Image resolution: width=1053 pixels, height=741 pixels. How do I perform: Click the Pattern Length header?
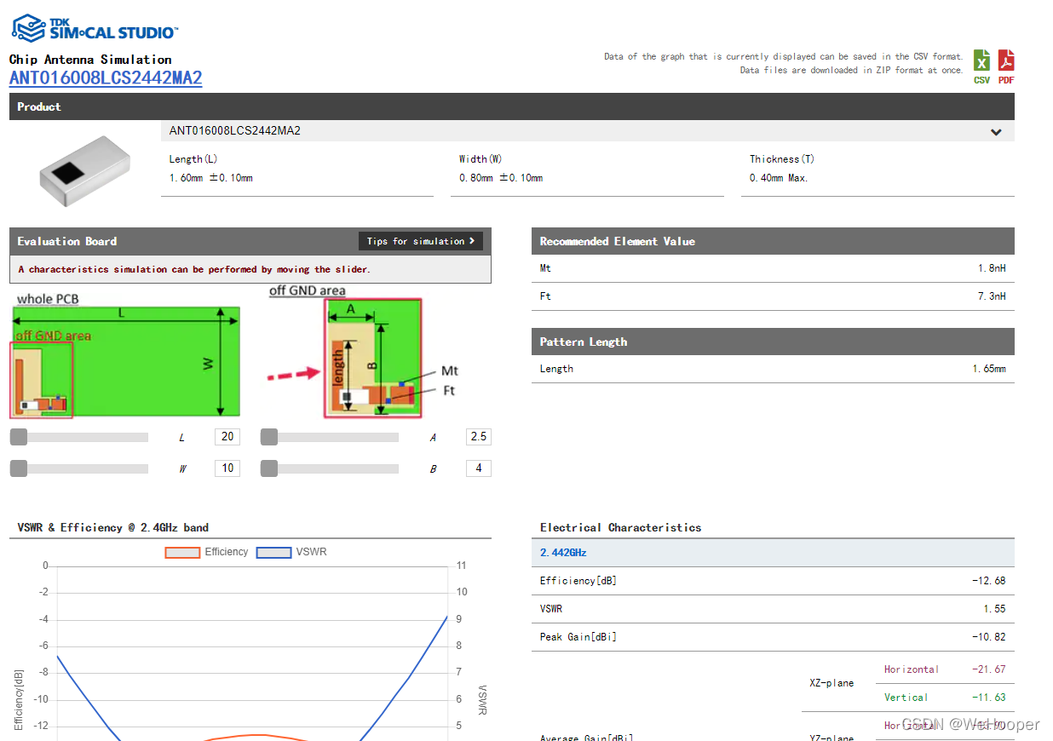tap(773, 342)
